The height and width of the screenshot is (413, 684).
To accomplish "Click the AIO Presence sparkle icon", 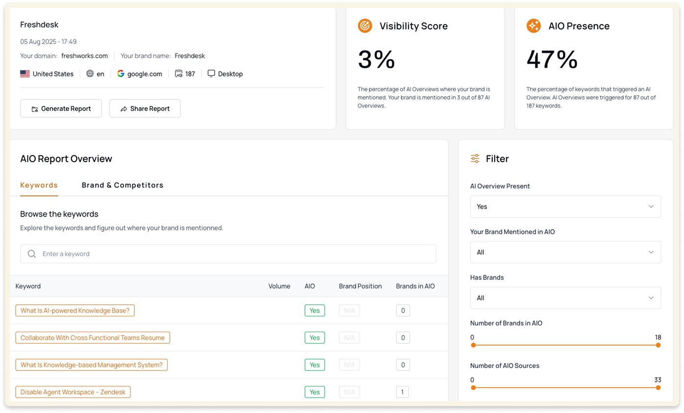I will point(533,26).
